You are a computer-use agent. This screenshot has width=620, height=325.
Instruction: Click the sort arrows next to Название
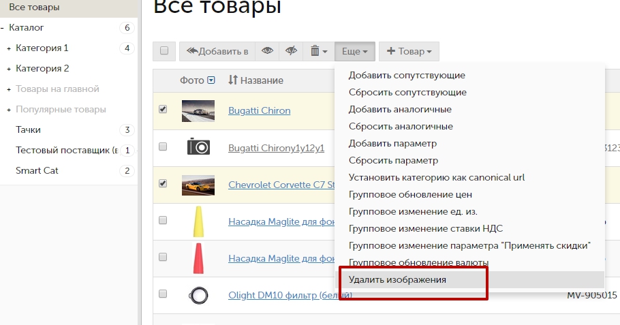pos(233,80)
